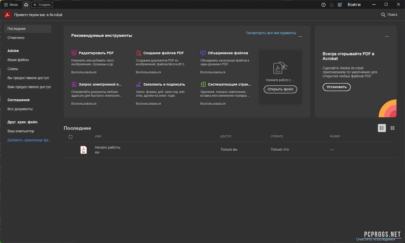Click the Создание файлов PDF icon

pyautogui.click(x=139, y=53)
